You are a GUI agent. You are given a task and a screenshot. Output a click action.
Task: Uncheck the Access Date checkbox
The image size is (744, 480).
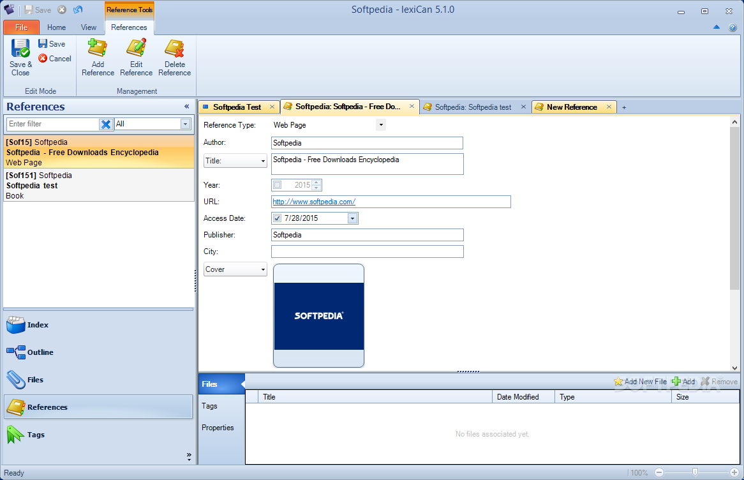[278, 218]
